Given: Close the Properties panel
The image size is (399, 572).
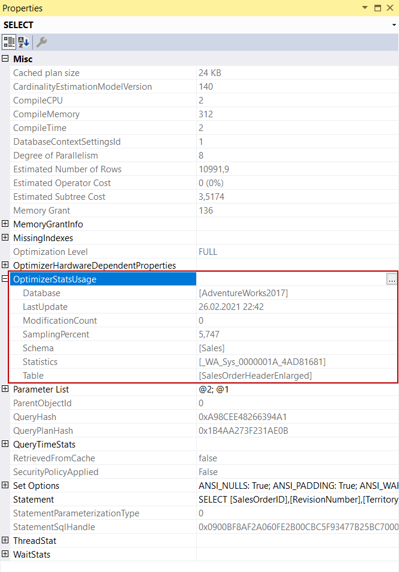Looking at the screenshot, I should [390, 8].
